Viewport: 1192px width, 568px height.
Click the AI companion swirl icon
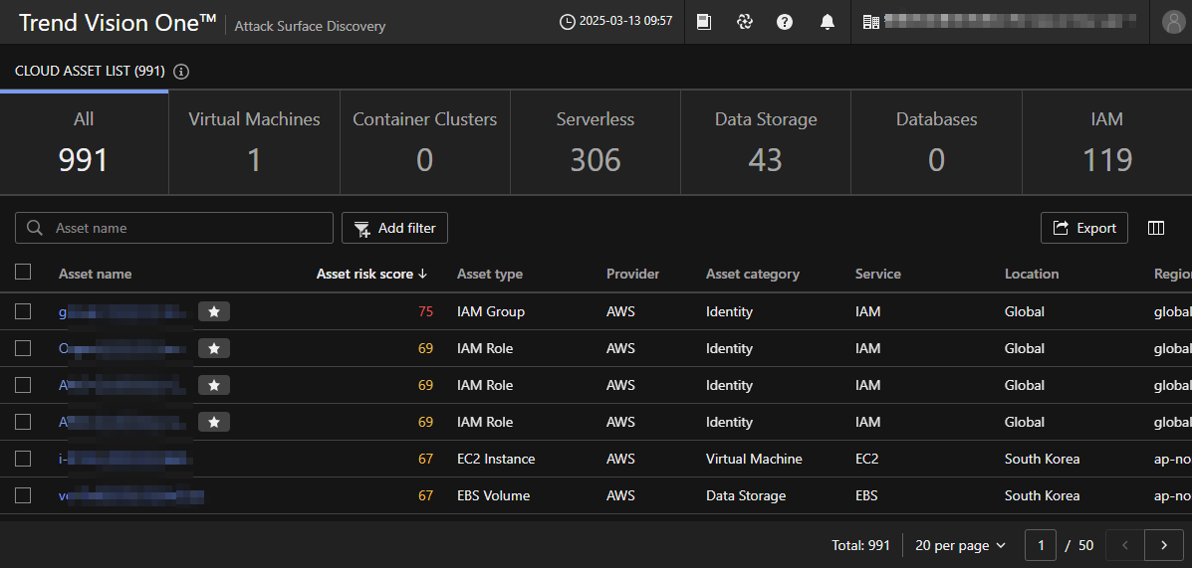(x=744, y=22)
